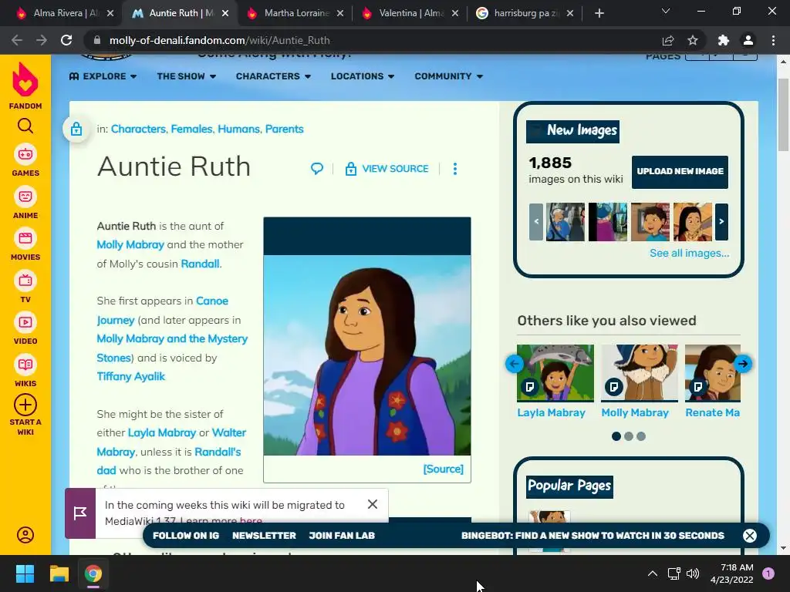Open the Windows Start menu
This screenshot has height=592, width=790.
[25, 573]
